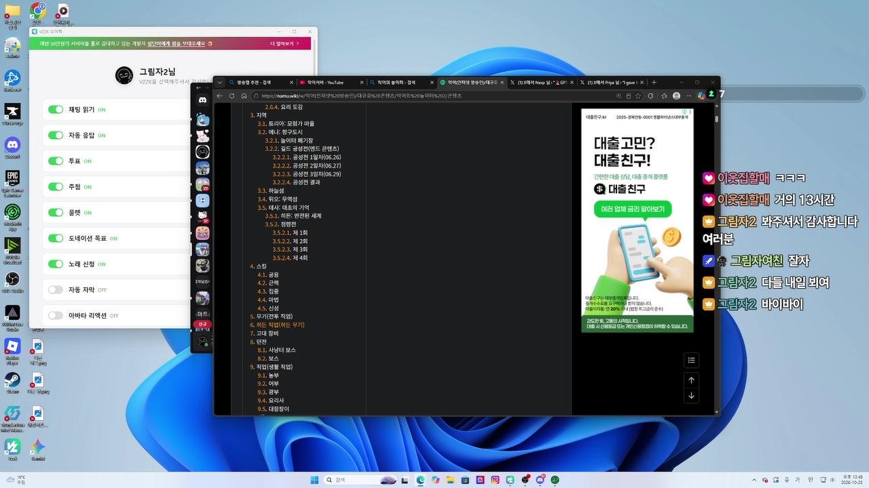Disable the 도네이션 목표 toggle
Screen dimensions: 869x488
click(56, 238)
